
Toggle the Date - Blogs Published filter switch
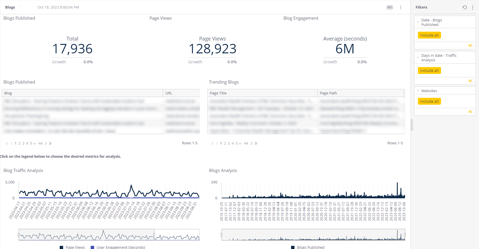[471, 46]
